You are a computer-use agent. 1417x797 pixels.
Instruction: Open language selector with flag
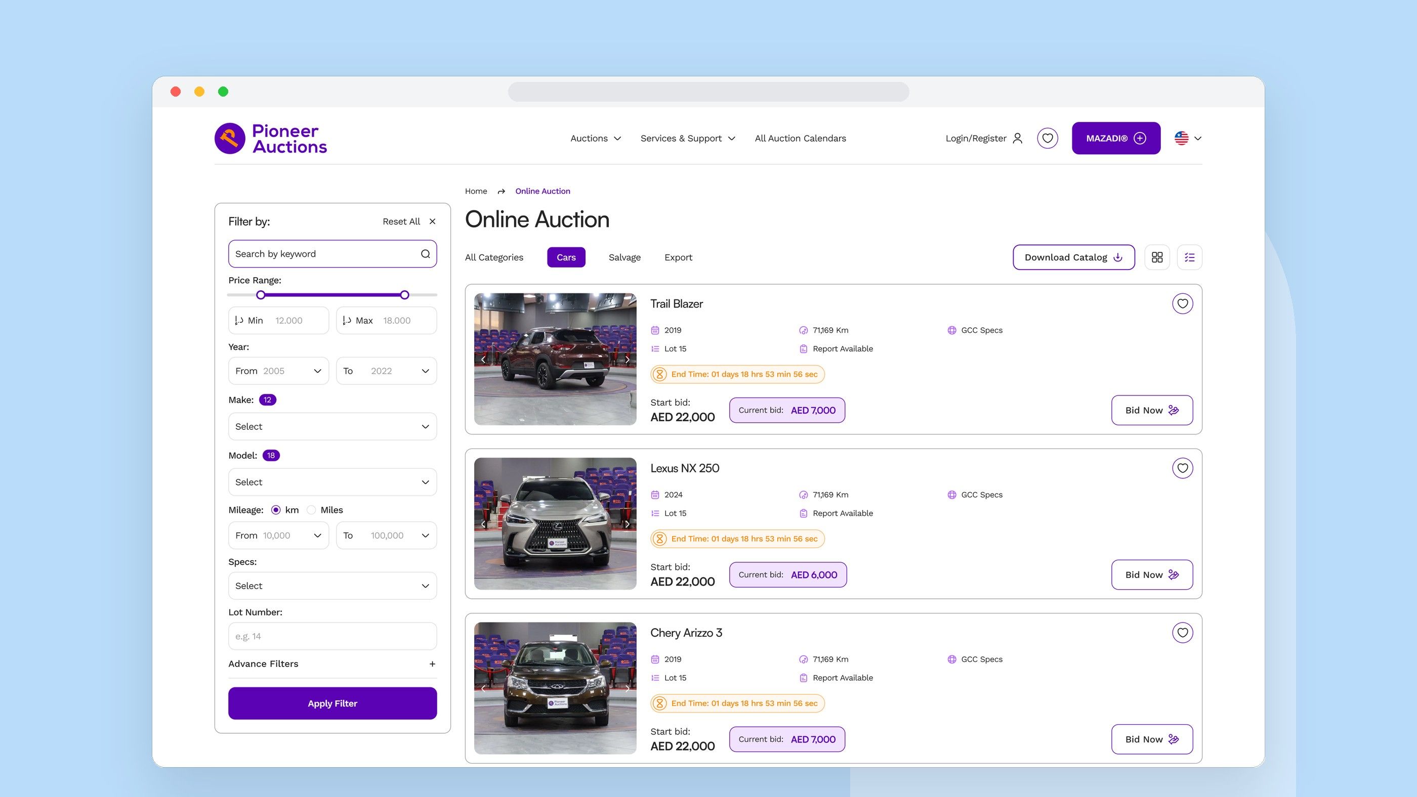(1188, 138)
